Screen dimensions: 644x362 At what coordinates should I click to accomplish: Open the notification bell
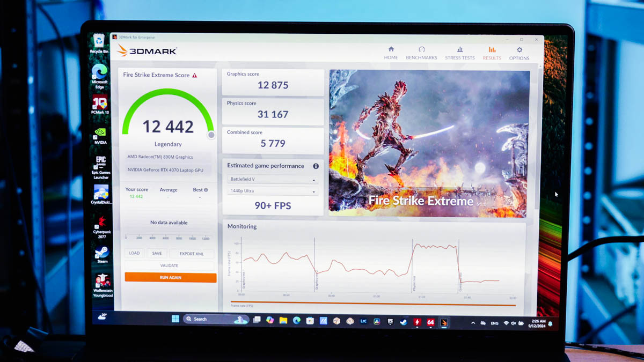tap(550, 324)
